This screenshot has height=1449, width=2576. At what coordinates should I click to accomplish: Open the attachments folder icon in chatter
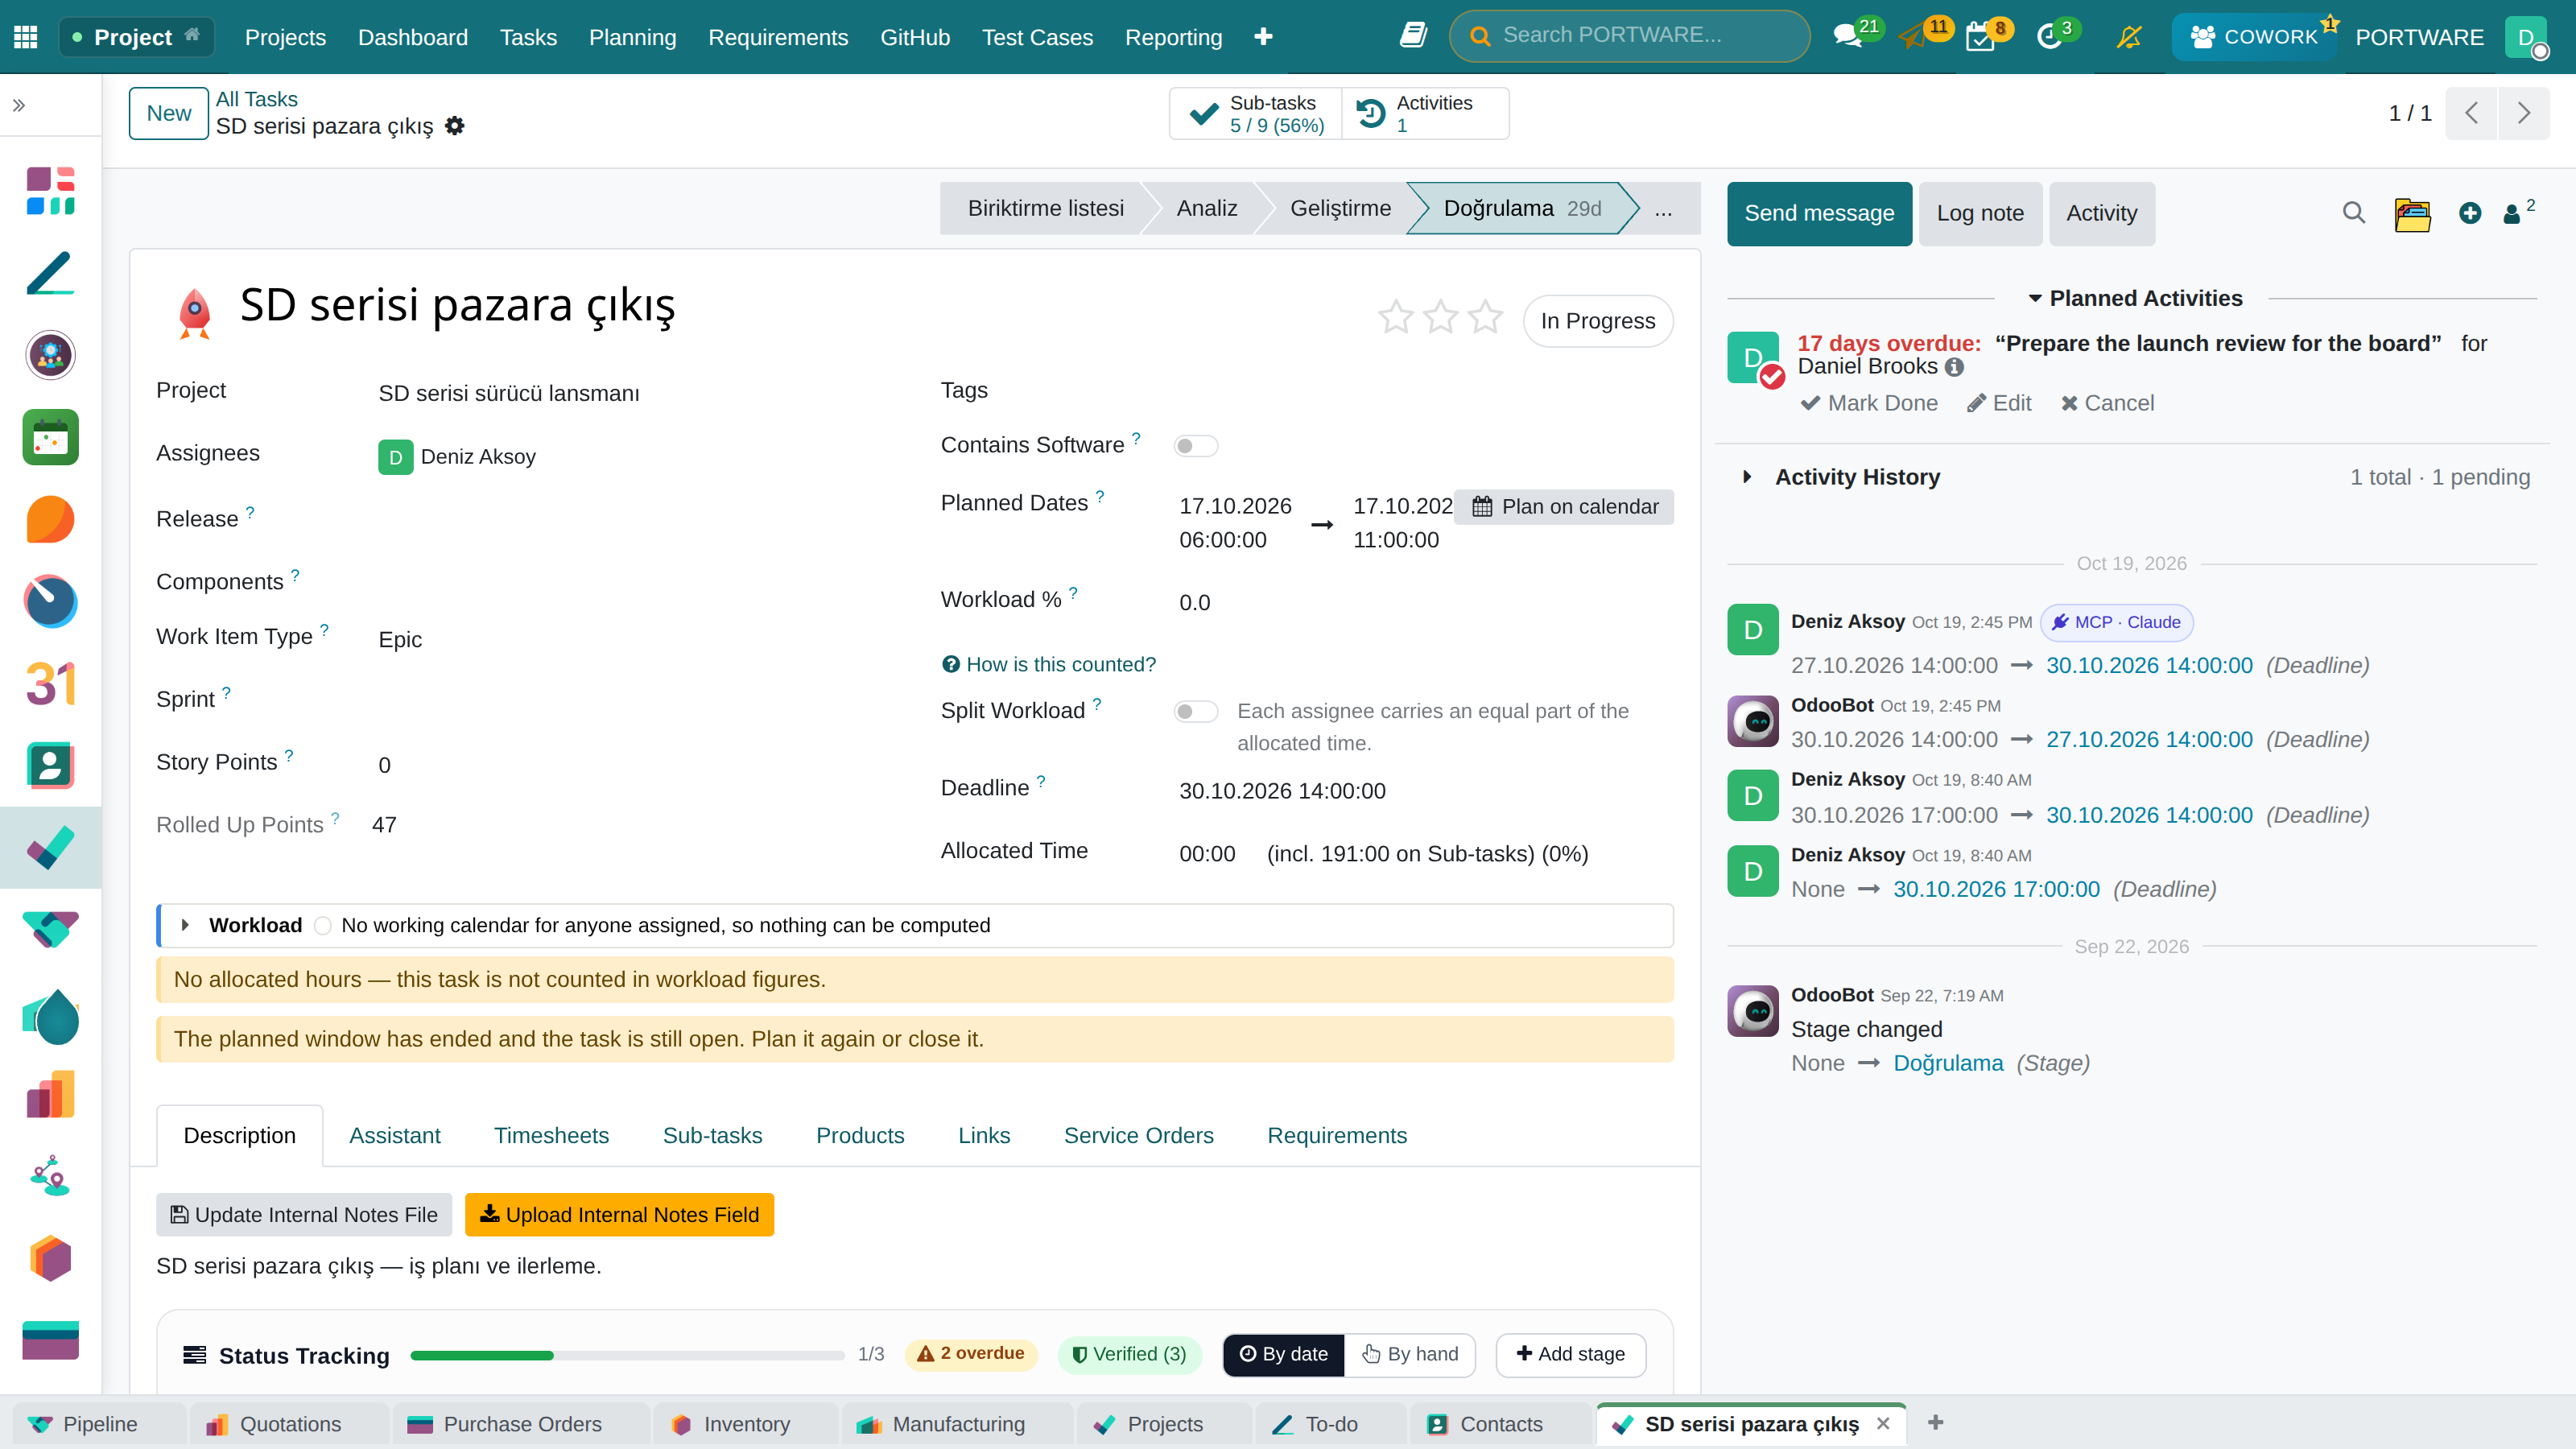click(x=2412, y=214)
